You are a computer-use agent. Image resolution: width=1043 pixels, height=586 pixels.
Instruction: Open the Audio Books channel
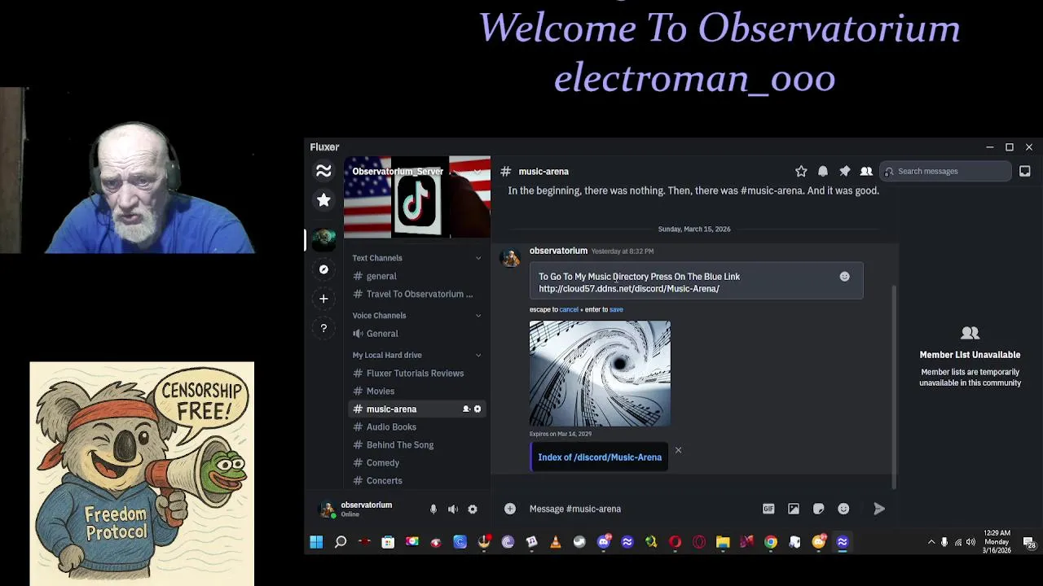click(x=417, y=427)
